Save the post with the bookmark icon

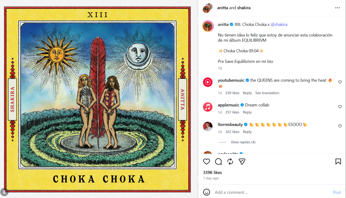coord(338,162)
